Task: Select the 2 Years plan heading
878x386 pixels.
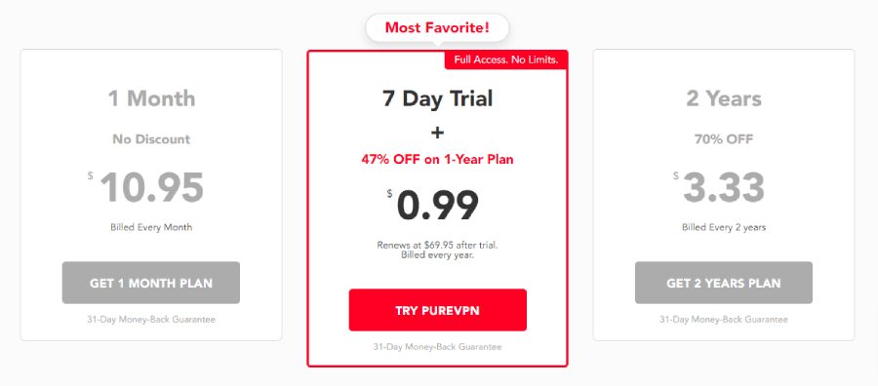Action: coord(724,99)
